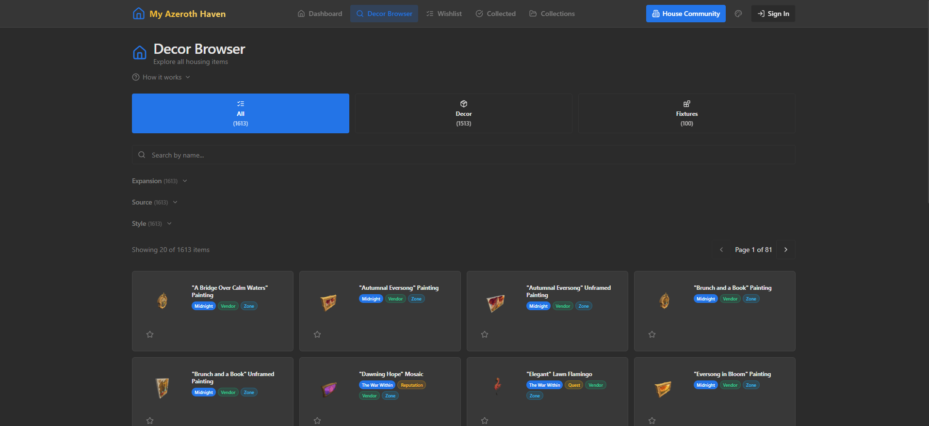Open the Dashboard nav item
929x426 pixels.
(320, 14)
